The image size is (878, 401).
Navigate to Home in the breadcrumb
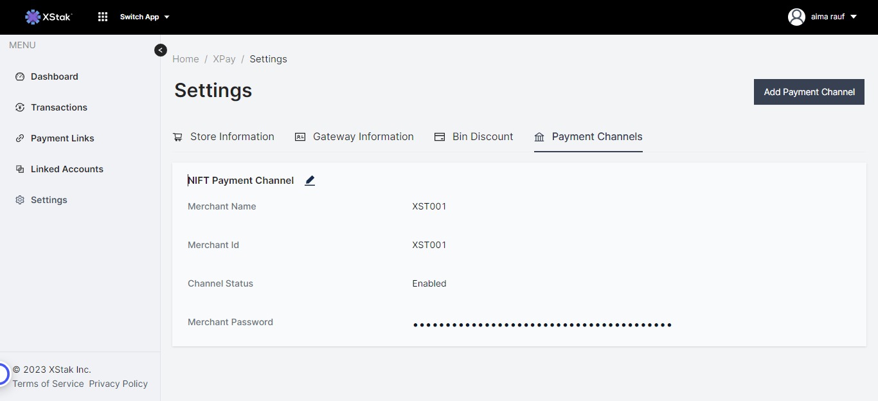[x=185, y=59]
